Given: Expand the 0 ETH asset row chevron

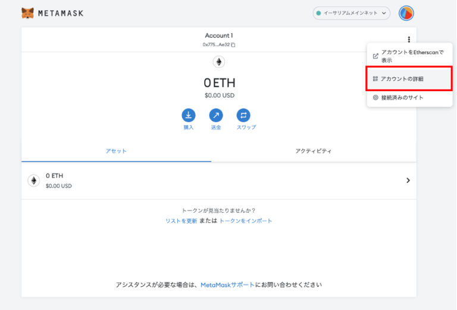Looking at the screenshot, I should [408, 180].
